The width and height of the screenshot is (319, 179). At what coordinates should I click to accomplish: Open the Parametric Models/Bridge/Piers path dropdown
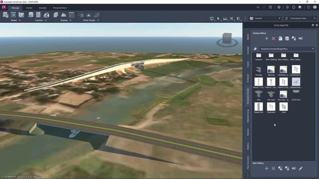(287, 49)
